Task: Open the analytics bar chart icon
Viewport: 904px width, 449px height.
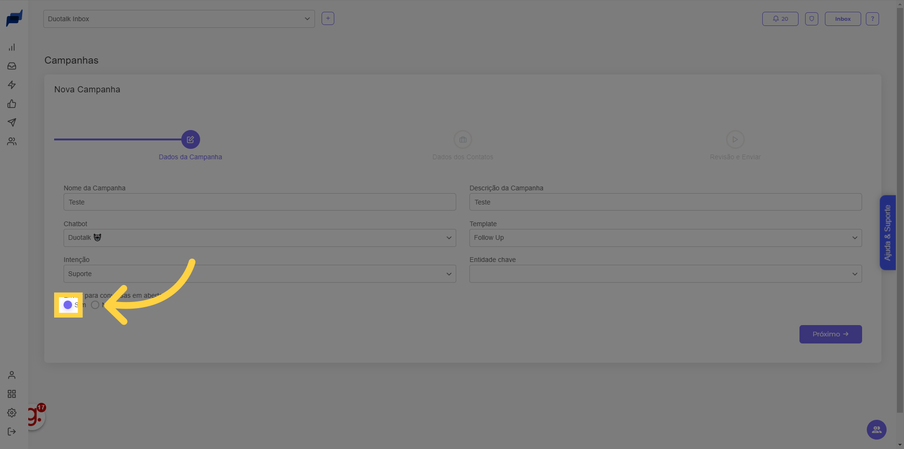Action: 12,47
